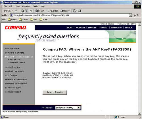The height and width of the screenshot is (119, 142).
Task: Open the Search toolbar button
Action: pyautogui.click(x=40, y=11)
